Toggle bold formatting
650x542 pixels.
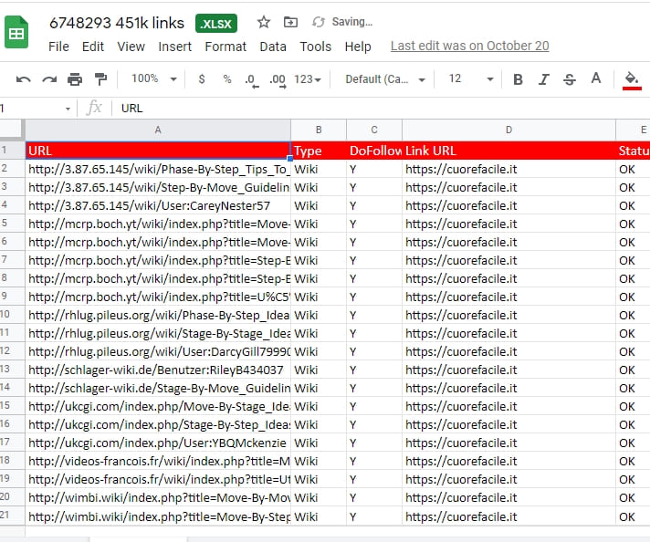click(518, 79)
